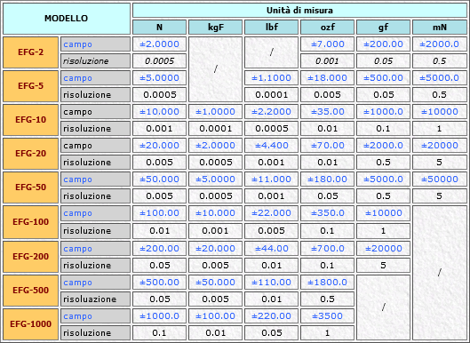470x343 pixels.
Task: Select the ±70.00 ozf value for EFG-20
Action: point(328,146)
